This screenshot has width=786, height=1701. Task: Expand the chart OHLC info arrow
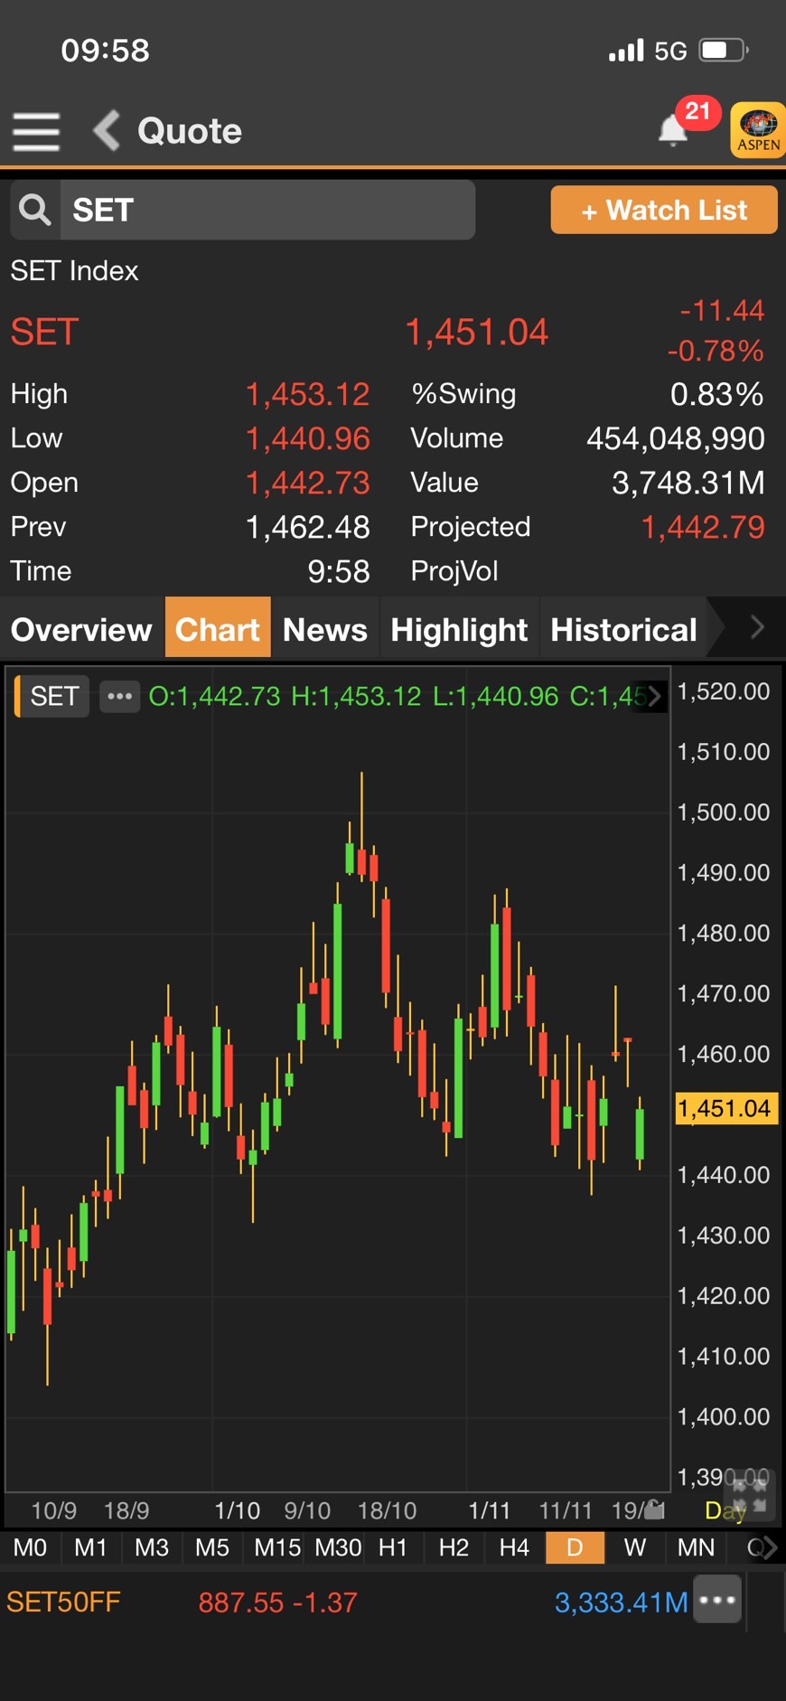654,696
